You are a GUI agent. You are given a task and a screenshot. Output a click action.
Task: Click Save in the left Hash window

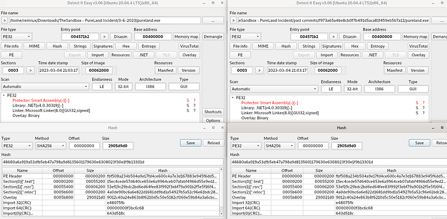point(191,143)
